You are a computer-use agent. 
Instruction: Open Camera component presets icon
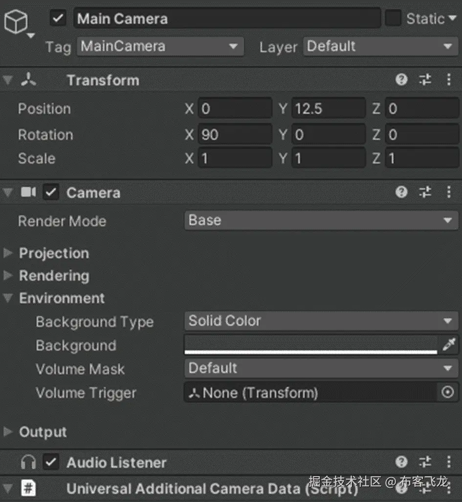425,192
